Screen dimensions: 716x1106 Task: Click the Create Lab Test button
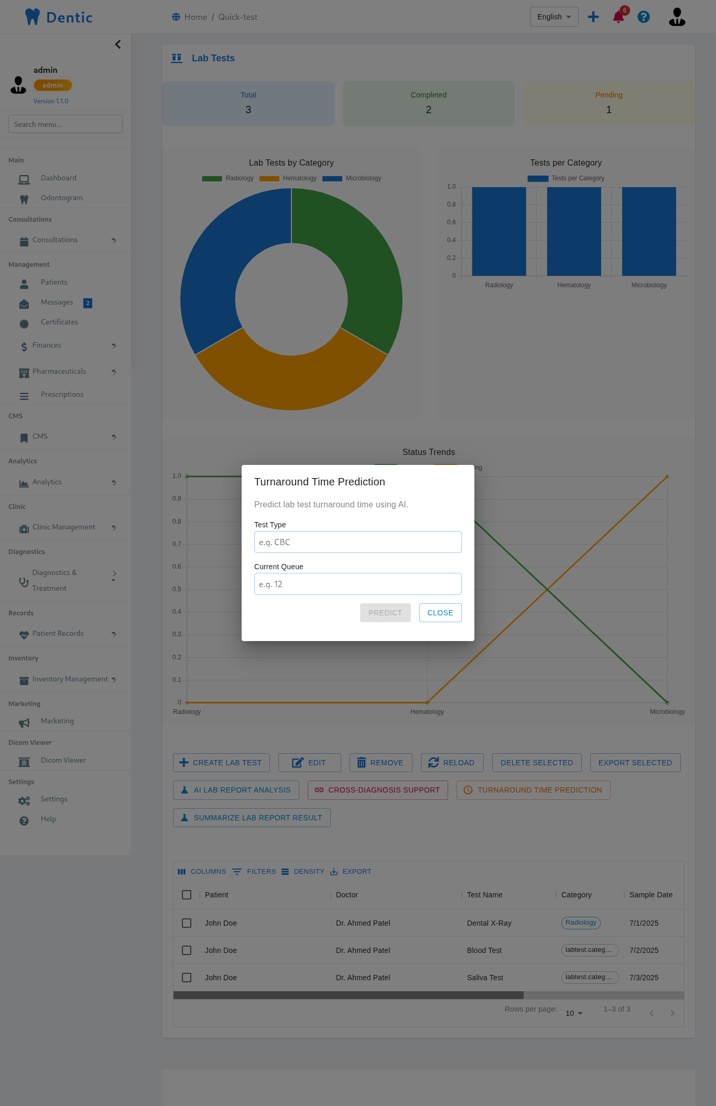(221, 763)
